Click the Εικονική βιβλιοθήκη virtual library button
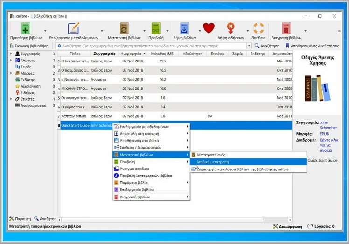This screenshot has width=349, height=244. coord(29,46)
